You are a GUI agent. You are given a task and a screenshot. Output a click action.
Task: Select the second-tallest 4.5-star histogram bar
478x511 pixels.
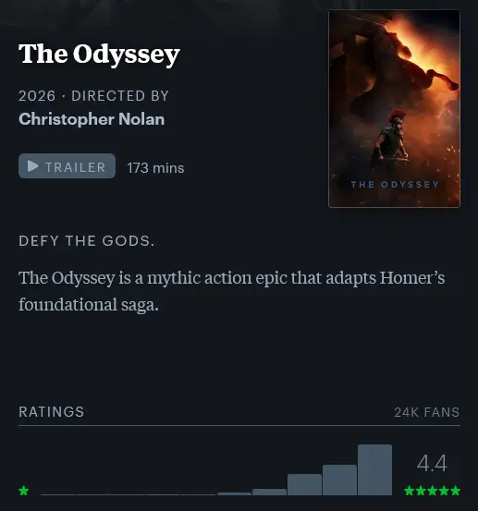coord(339,480)
